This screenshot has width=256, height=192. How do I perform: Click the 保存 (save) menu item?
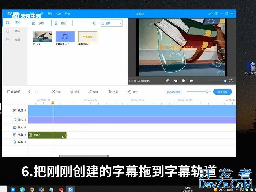[50, 14]
